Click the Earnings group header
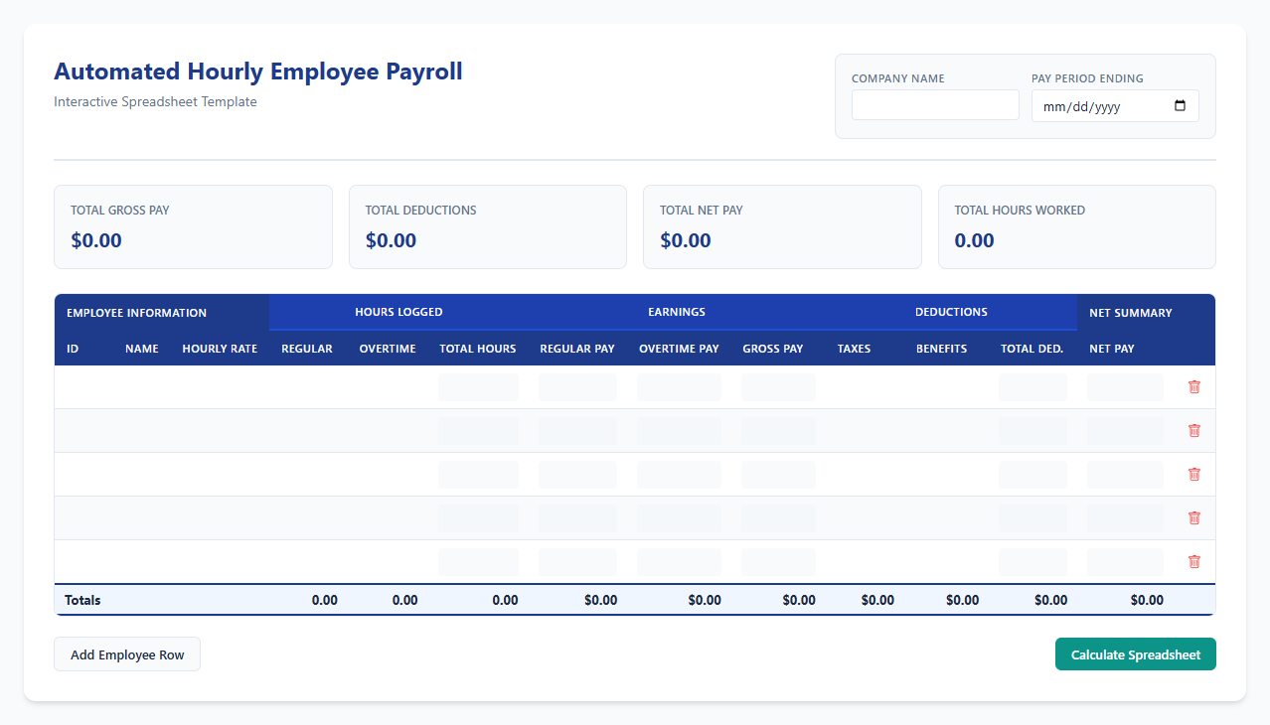This screenshot has height=725, width=1270. (677, 312)
